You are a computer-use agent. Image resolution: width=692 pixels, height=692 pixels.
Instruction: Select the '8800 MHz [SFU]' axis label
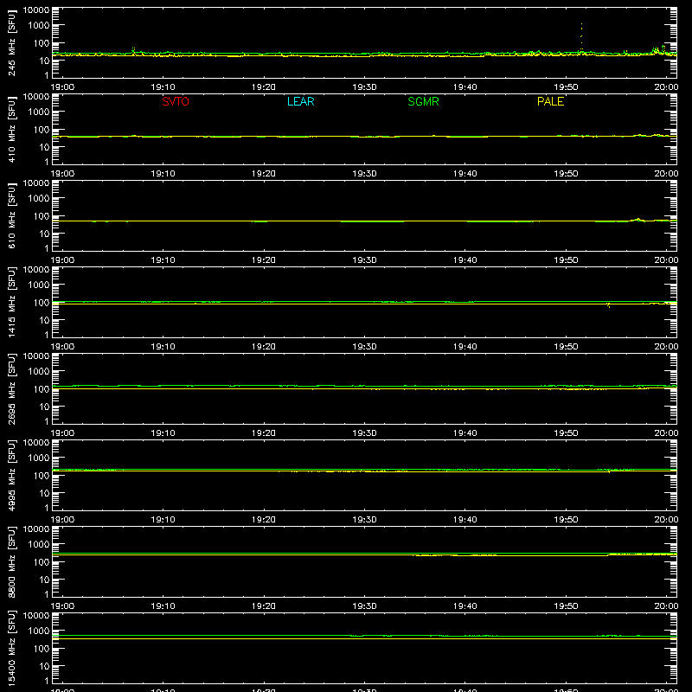click(11, 561)
